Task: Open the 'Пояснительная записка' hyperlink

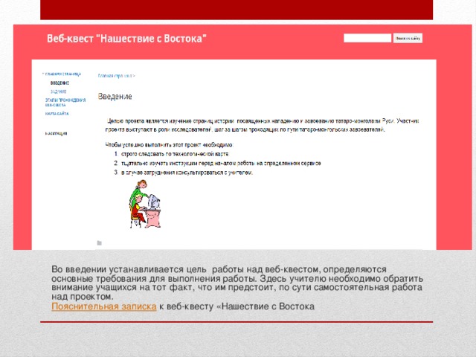Action: (104, 306)
